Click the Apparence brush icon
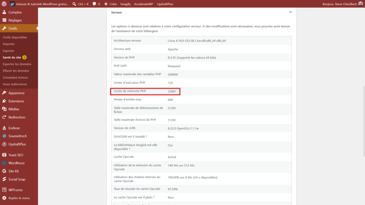Image resolution: width=365 pixels, height=205 pixels. coord(4,93)
